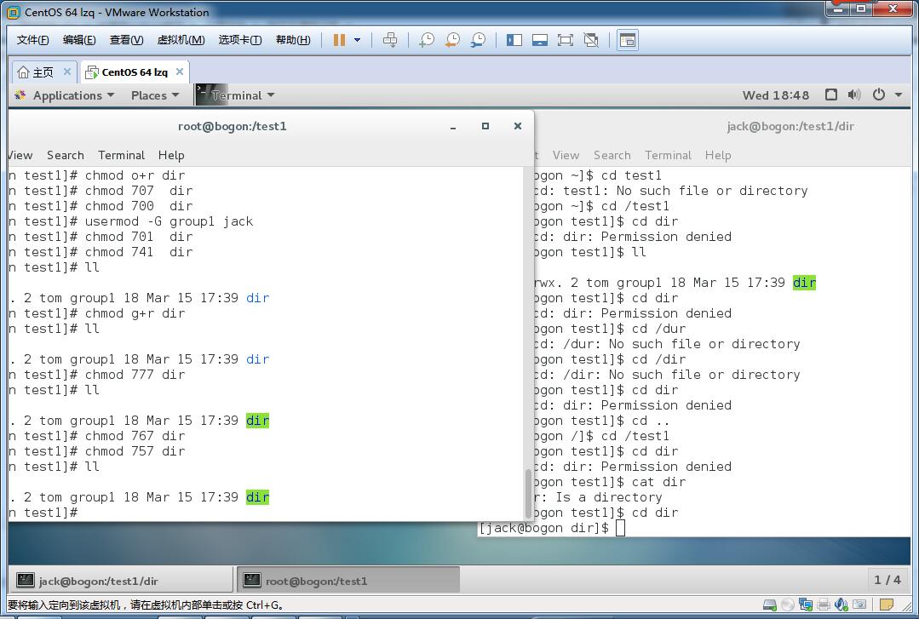Open the Search menu in jack terminal window
The image size is (919, 619).
[x=612, y=155]
